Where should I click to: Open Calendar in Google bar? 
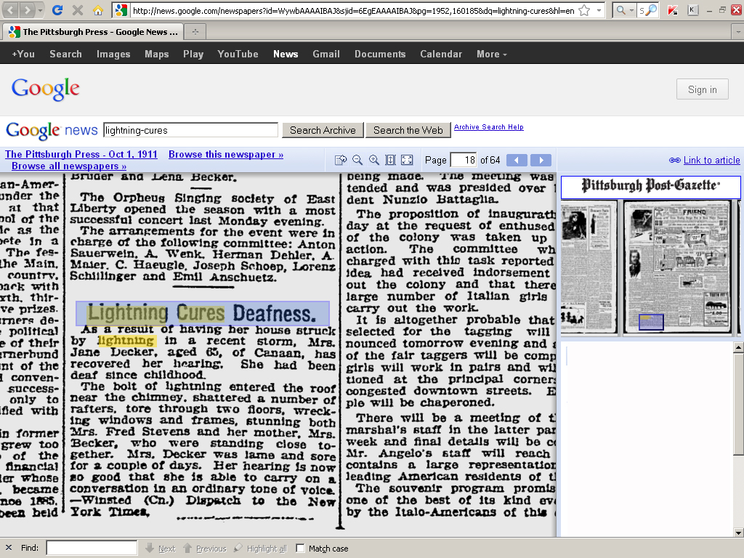click(x=441, y=54)
